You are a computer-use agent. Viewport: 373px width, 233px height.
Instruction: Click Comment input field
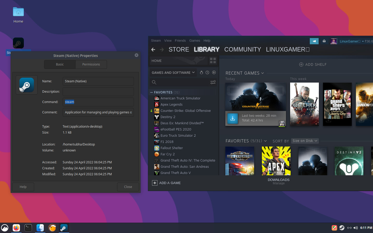click(x=98, y=112)
